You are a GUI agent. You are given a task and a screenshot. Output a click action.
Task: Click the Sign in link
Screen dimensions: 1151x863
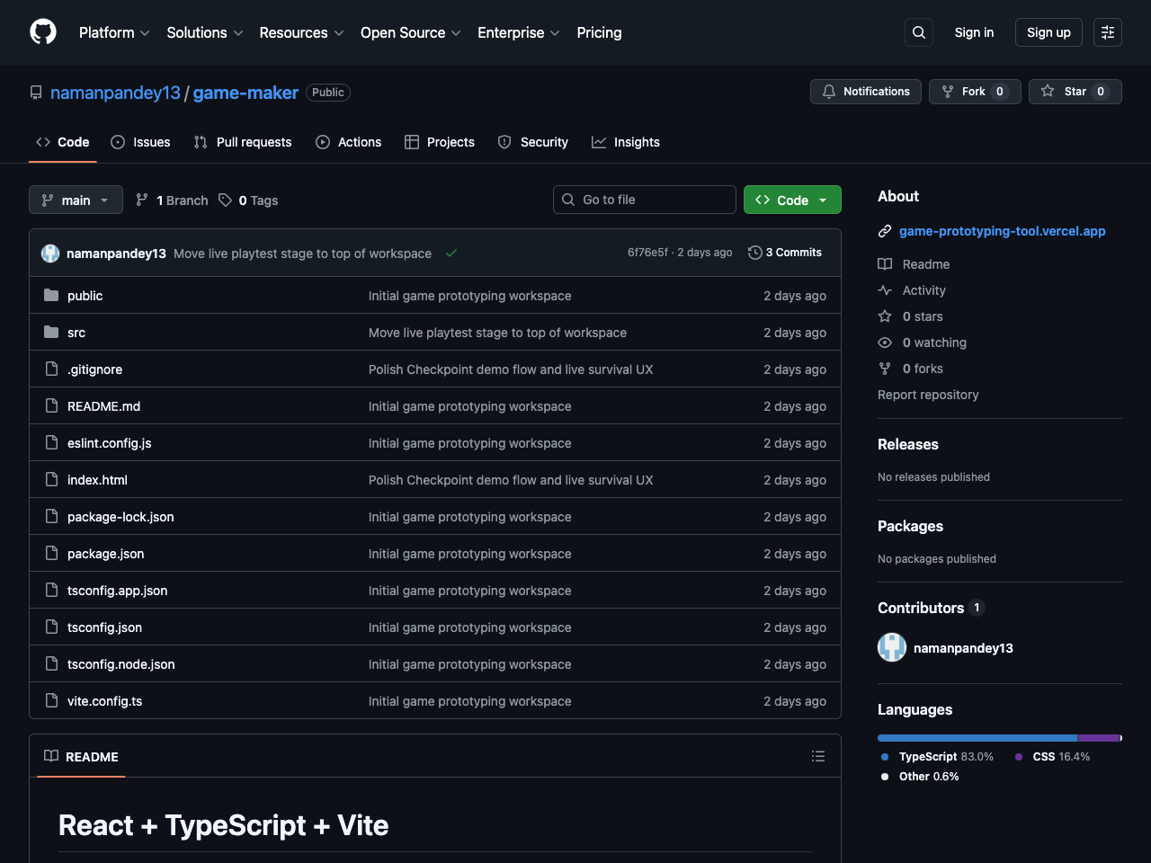(974, 32)
